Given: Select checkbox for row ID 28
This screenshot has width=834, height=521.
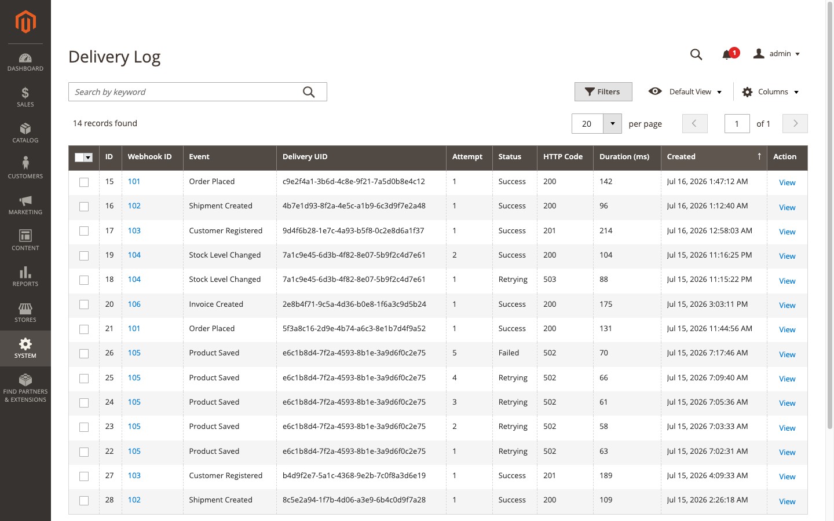Looking at the screenshot, I should pyautogui.click(x=84, y=500).
